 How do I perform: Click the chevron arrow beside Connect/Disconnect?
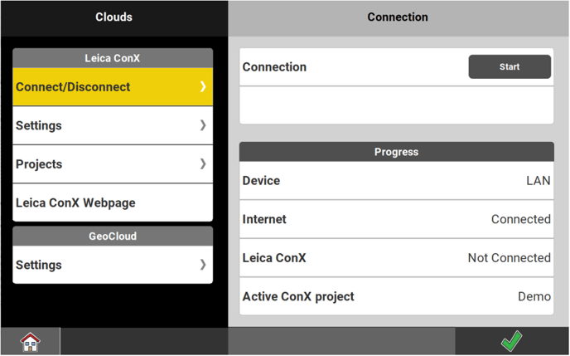click(x=203, y=86)
